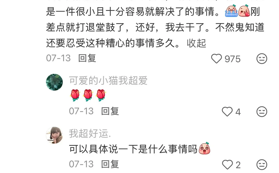Screen dimensions: 279x173
Task: Tap the three rose emojis comment text
Action: [x=88, y=95]
